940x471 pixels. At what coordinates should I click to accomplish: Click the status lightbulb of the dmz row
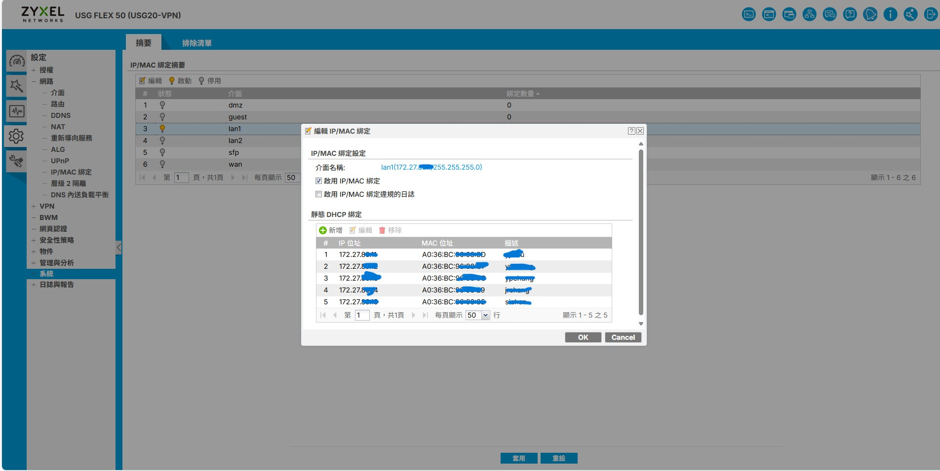click(162, 105)
